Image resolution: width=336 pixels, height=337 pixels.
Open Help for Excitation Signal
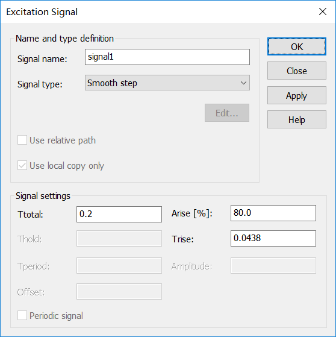297,119
